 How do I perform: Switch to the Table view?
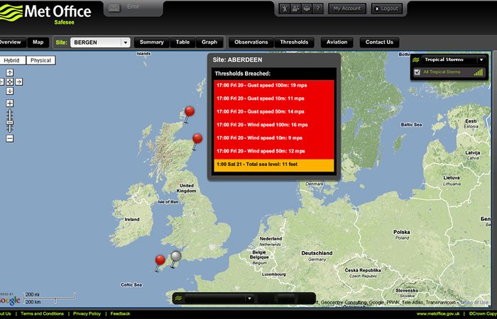pos(182,43)
